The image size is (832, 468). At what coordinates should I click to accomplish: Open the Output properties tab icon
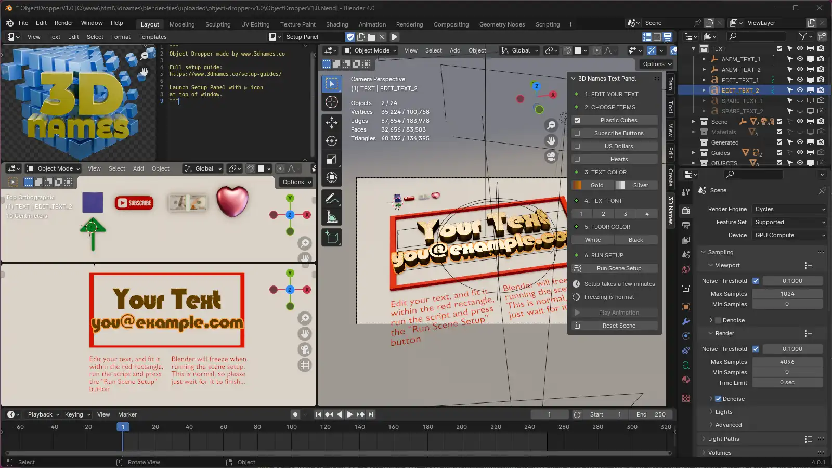pyautogui.click(x=686, y=226)
